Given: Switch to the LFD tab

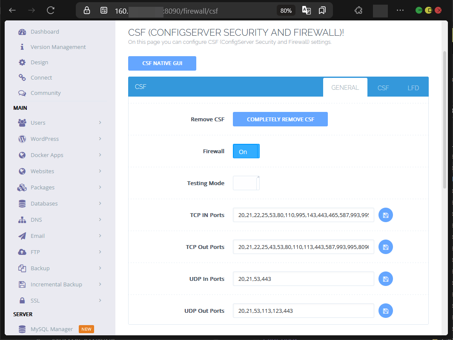Looking at the screenshot, I should click(413, 88).
